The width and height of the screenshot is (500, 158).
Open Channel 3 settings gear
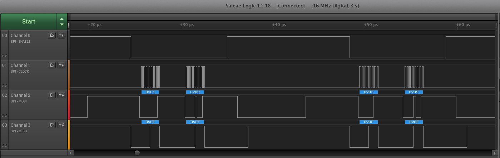point(52,125)
